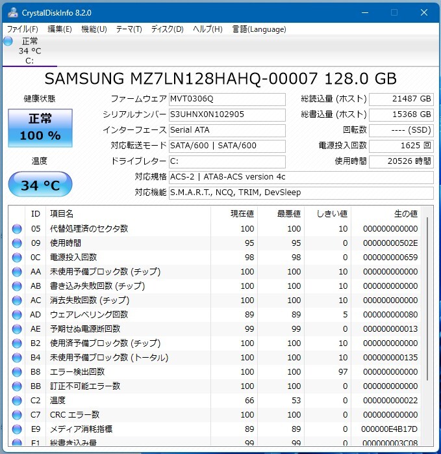441x454 pixels.
Task: Open the テーマ(T) menu
Action: [x=129, y=29]
